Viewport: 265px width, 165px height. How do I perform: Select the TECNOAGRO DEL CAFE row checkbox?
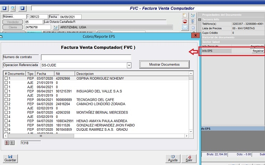pos(6,100)
